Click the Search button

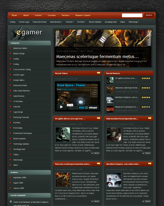pos(149,15)
